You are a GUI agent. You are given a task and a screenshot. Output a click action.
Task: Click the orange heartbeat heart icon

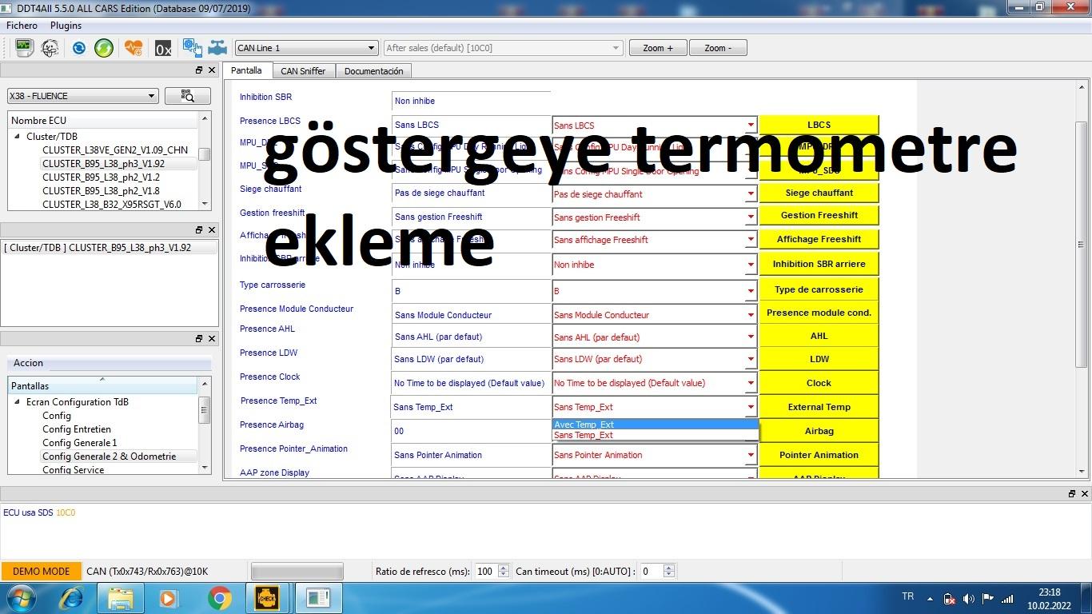coord(134,48)
